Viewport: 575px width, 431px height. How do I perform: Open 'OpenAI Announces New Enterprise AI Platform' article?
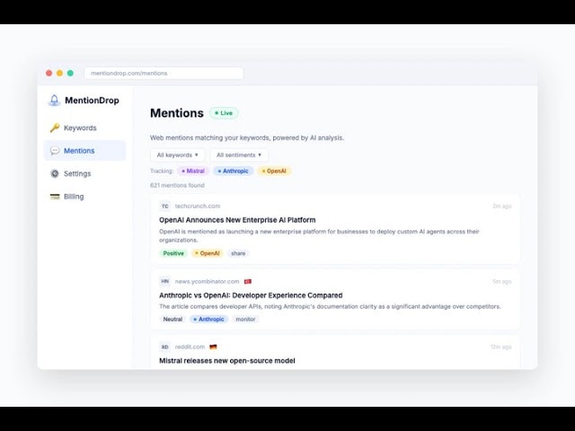click(x=237, y=220)
